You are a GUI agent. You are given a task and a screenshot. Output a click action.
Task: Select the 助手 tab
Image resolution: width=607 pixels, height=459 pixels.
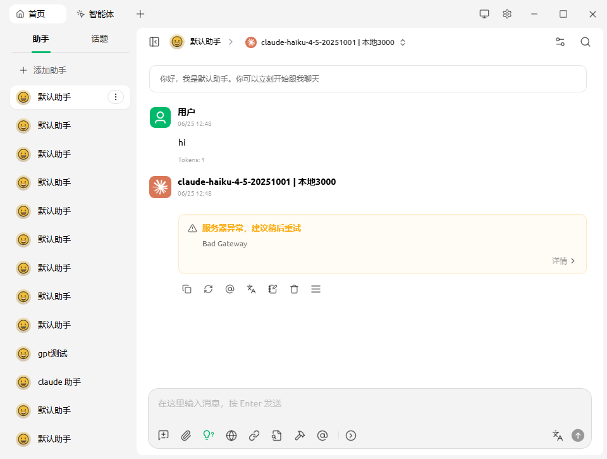(x=40, y=39)
